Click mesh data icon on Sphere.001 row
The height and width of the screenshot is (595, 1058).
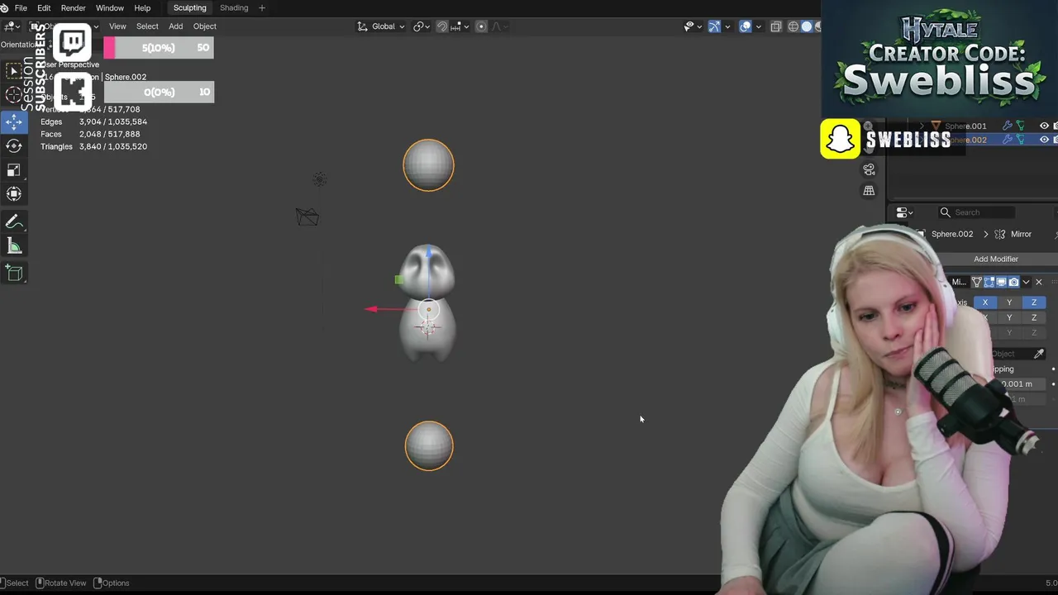[1020, 126]
